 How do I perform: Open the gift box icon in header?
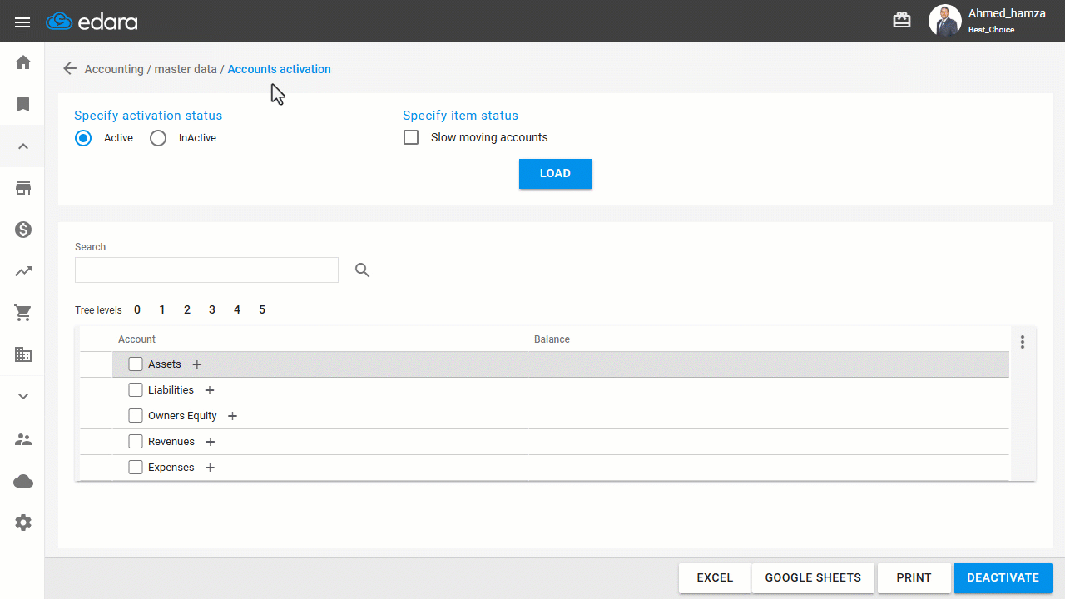[902, 20]
